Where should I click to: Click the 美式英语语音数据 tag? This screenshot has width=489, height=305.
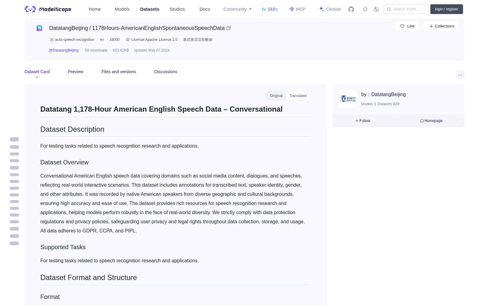tap(198, 40)
